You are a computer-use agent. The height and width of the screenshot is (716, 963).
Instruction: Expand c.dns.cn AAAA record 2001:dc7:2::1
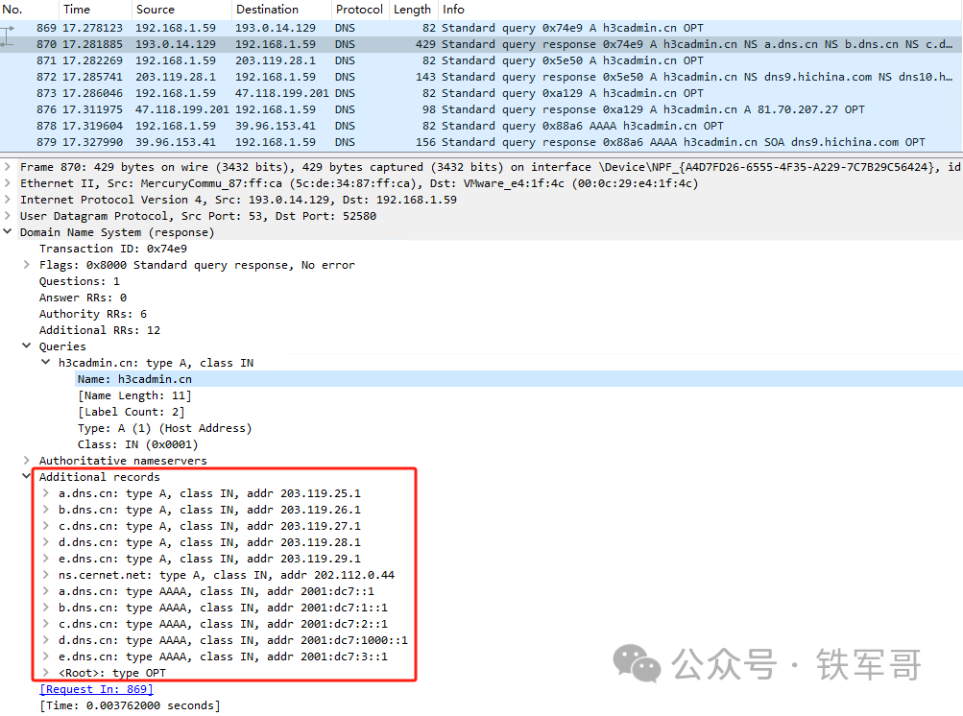(x=45, y=623)
